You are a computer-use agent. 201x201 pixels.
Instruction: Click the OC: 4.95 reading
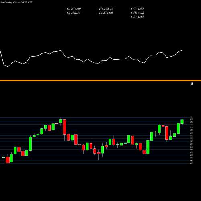click(x=137, y=8)
